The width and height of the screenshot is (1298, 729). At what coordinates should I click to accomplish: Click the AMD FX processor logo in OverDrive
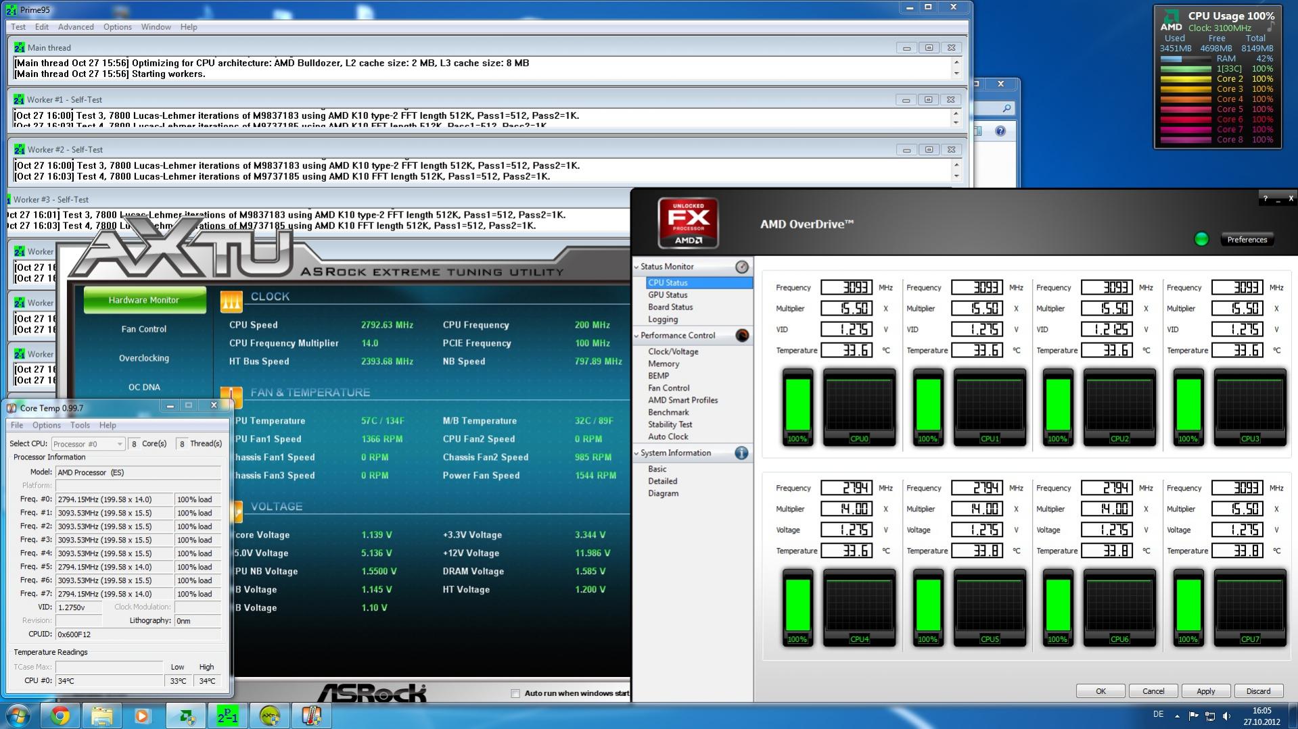tap(688, 223)
